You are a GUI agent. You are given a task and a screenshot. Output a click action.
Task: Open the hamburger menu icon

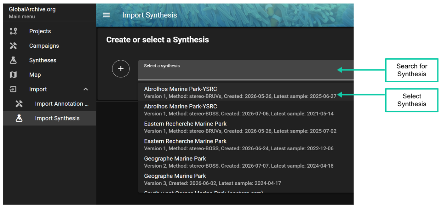(106, 15)
